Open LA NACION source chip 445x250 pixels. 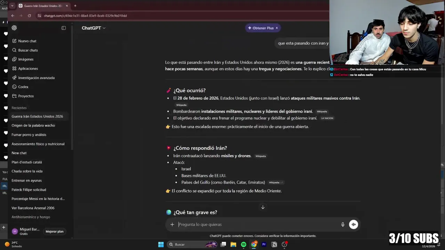[327, 118]
